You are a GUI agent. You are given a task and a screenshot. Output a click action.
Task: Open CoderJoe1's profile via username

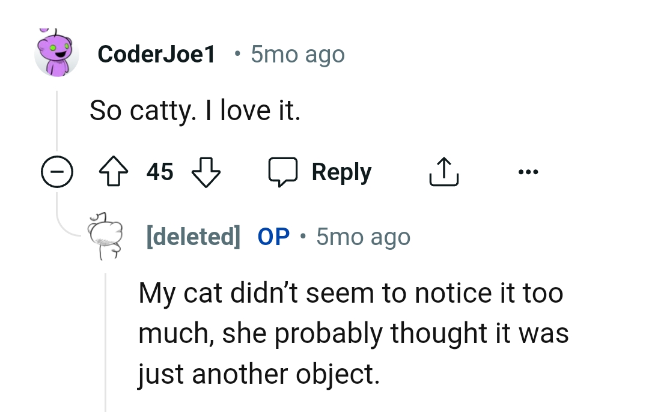click(157, 54)
